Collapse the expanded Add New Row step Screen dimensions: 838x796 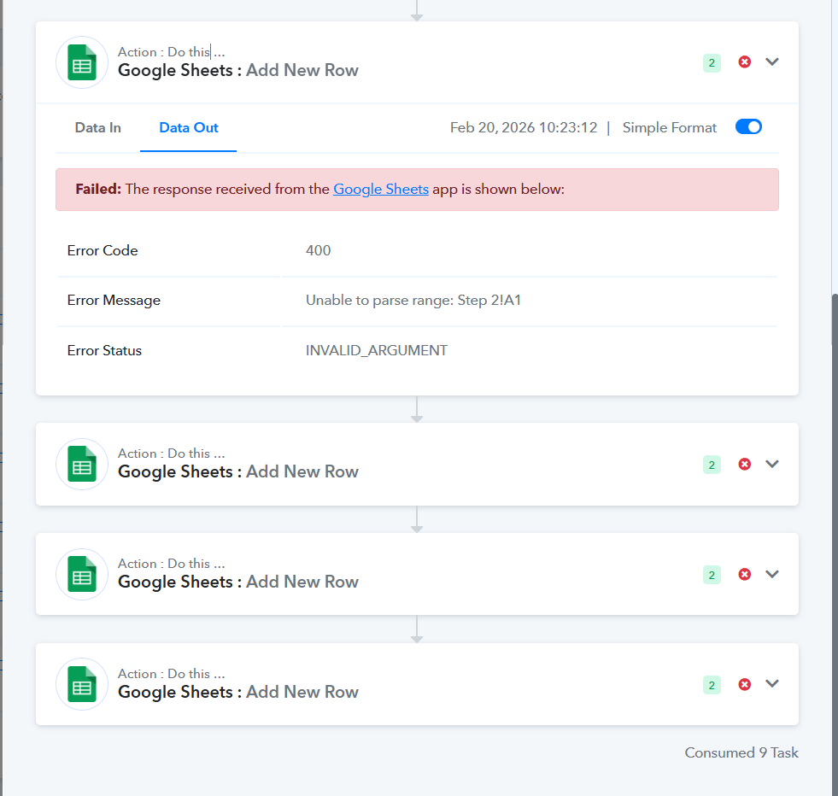pos(772,61)
